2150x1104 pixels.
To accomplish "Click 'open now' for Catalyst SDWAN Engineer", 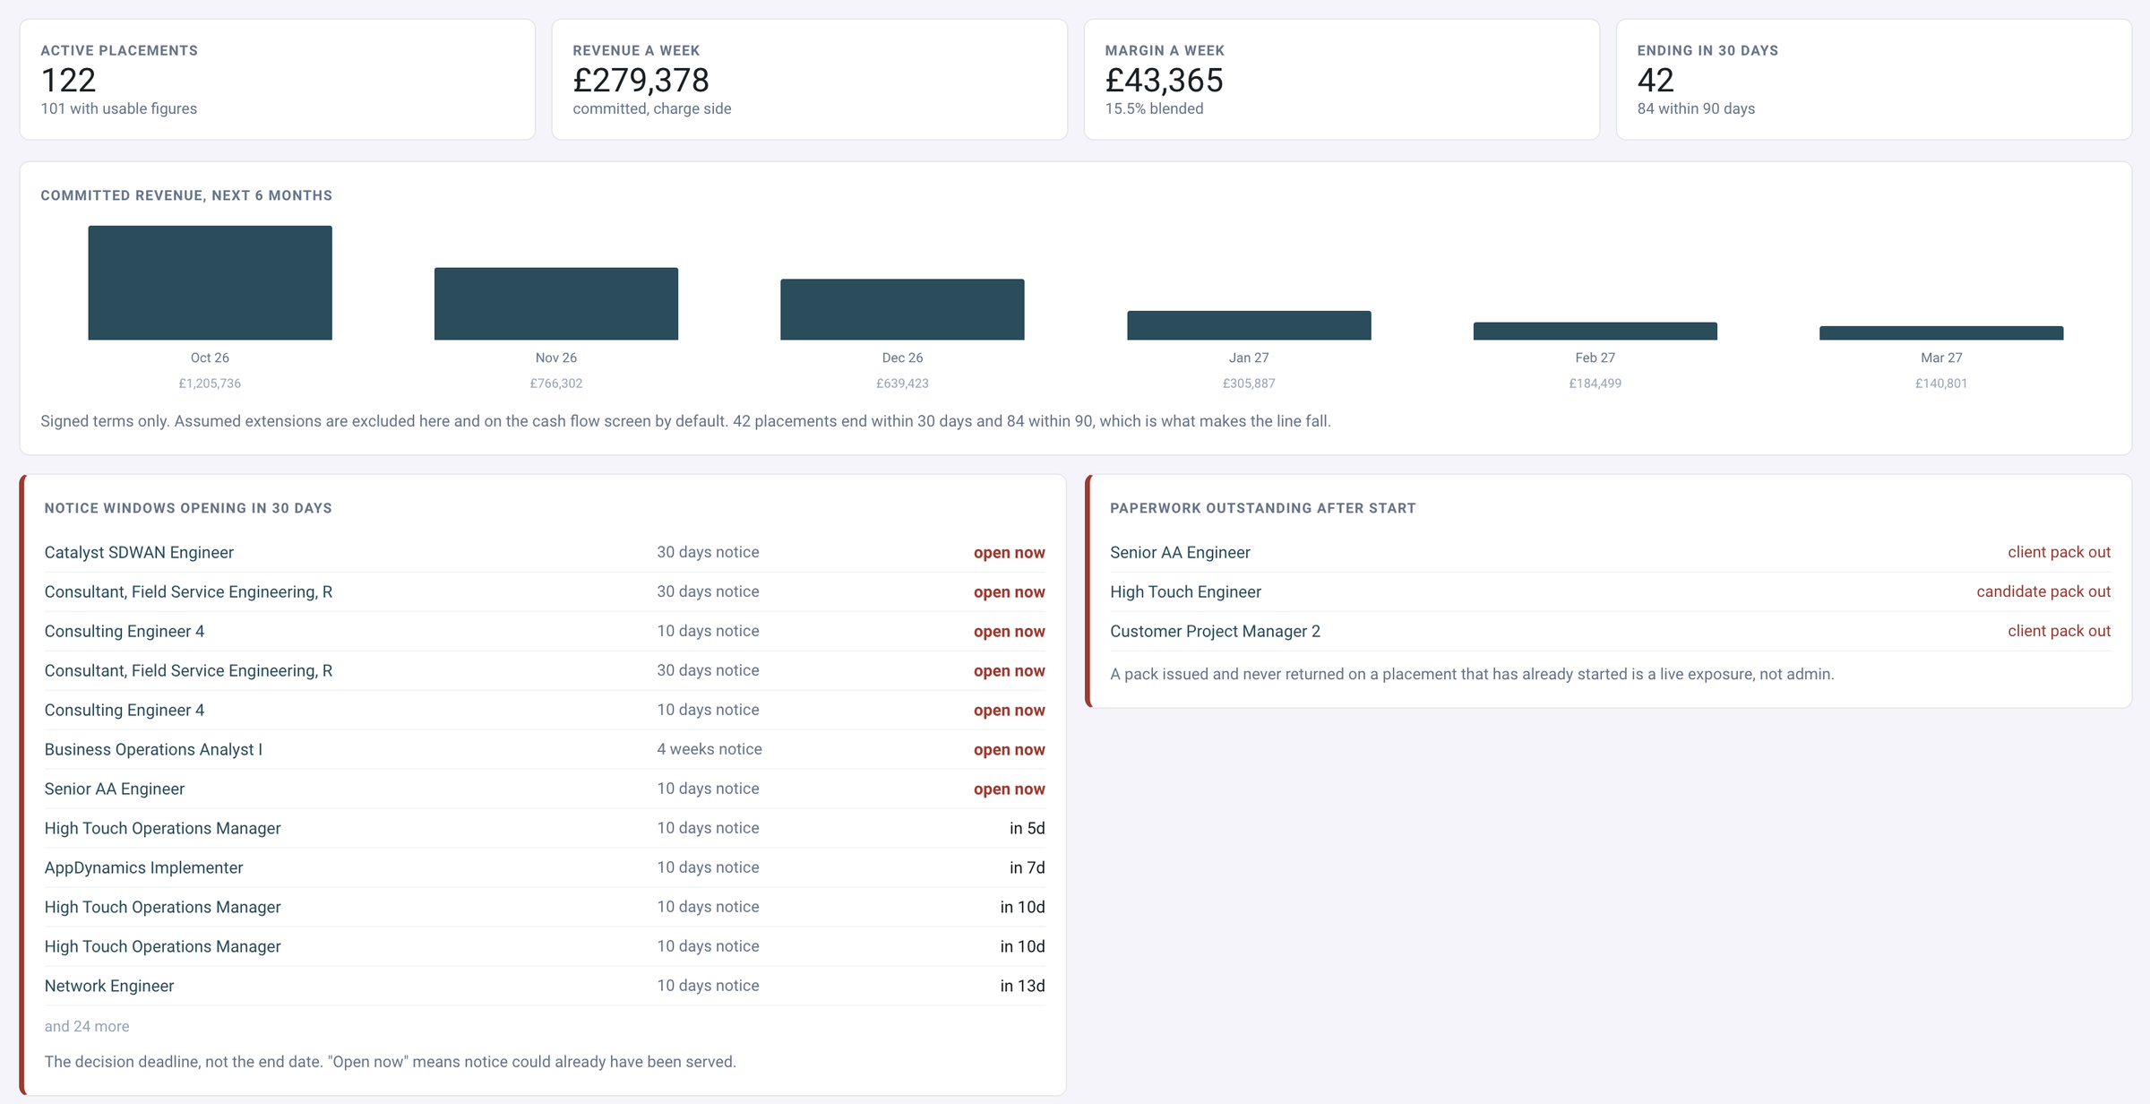I will (1010, 553).
